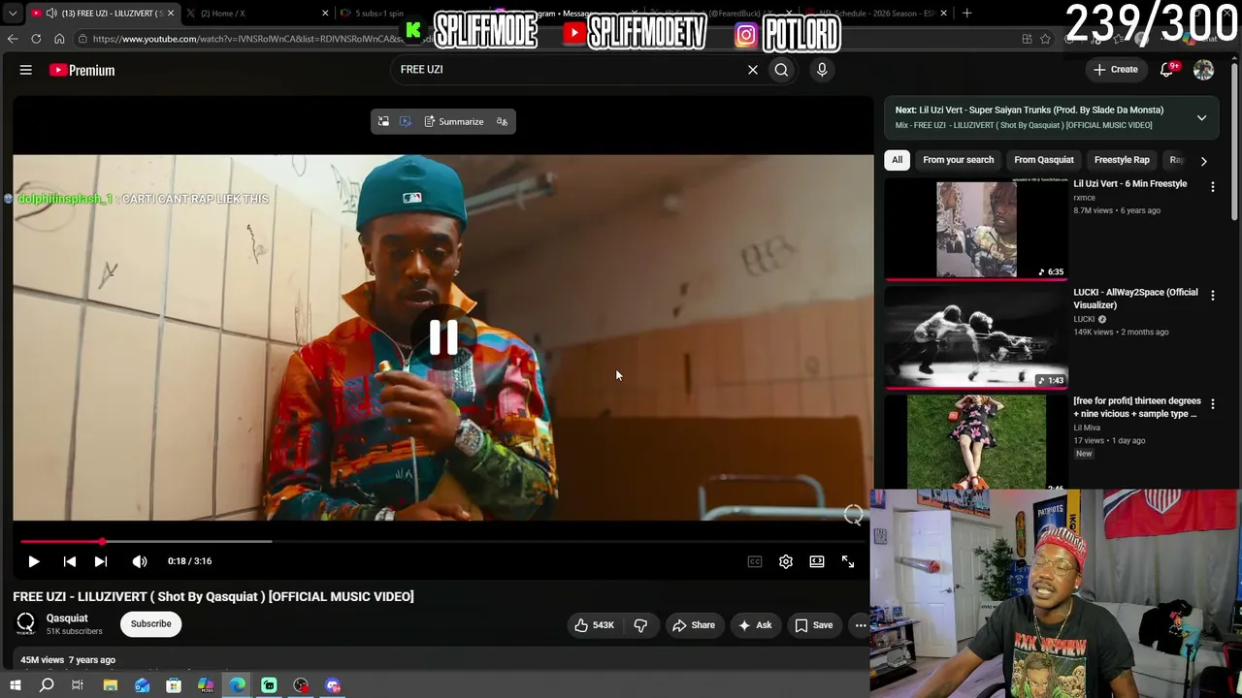This screenshot has width=1242, height=698.
Task: Visit the Qasquiat channel name link
Action: pos(67,619)
